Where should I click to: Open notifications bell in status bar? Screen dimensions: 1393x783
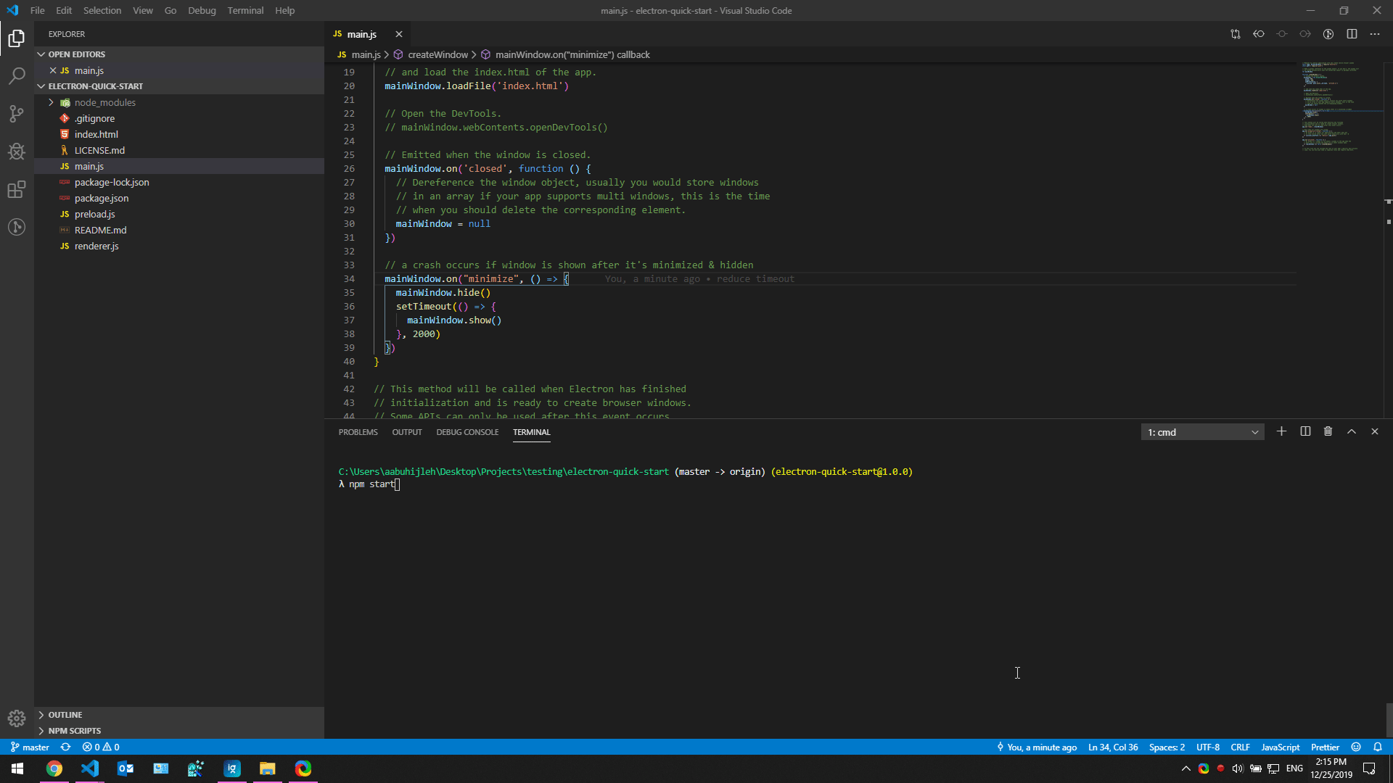tap(1378, 747)
